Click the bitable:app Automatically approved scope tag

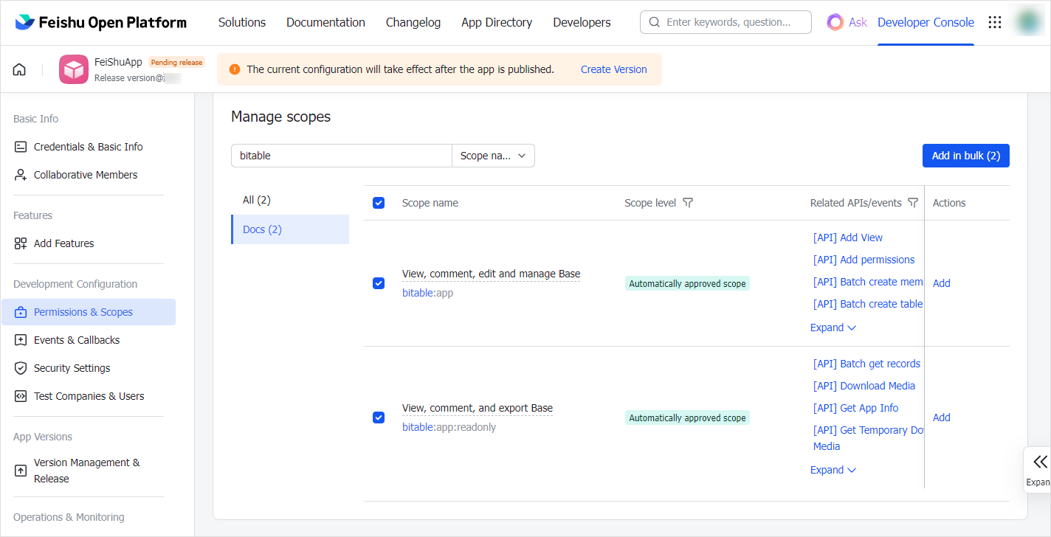tap(687, 283)
